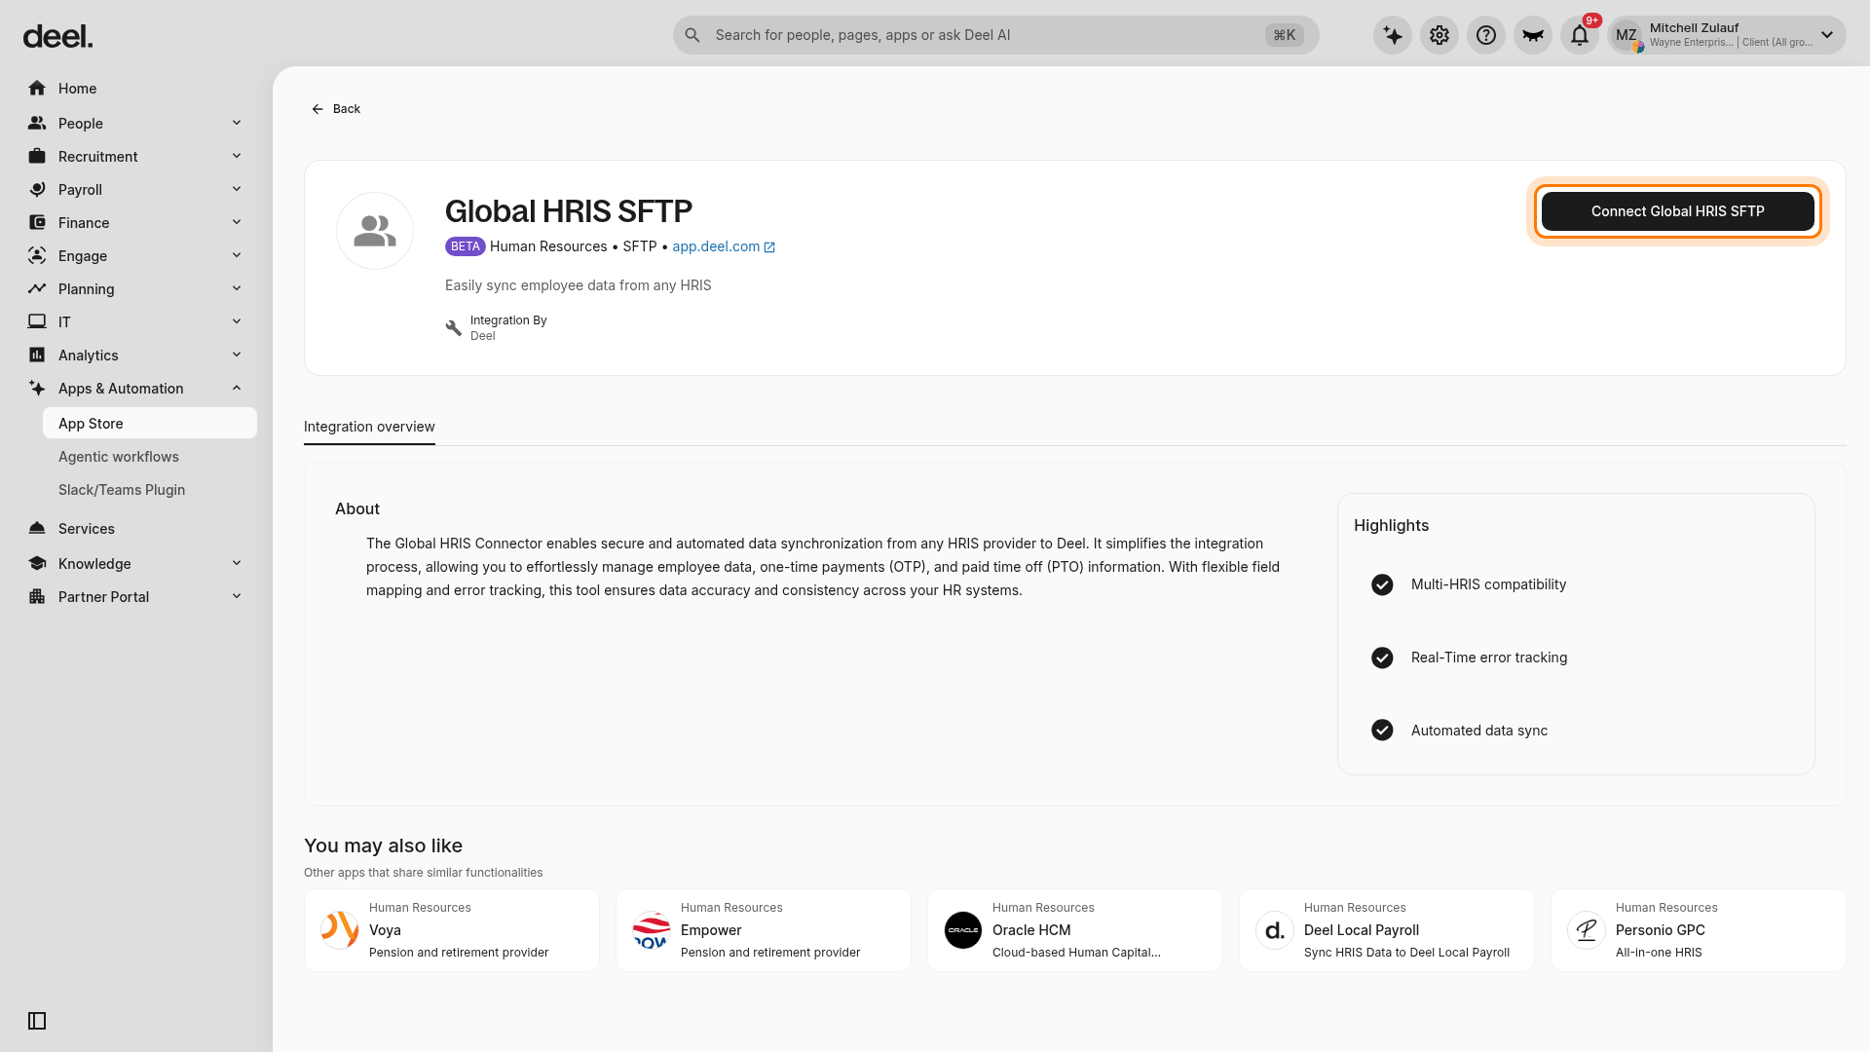The height and width of the screenshot is (1052, 1870).
Task: Expand the Analytics menu chevron
Action: click(237, 355)
